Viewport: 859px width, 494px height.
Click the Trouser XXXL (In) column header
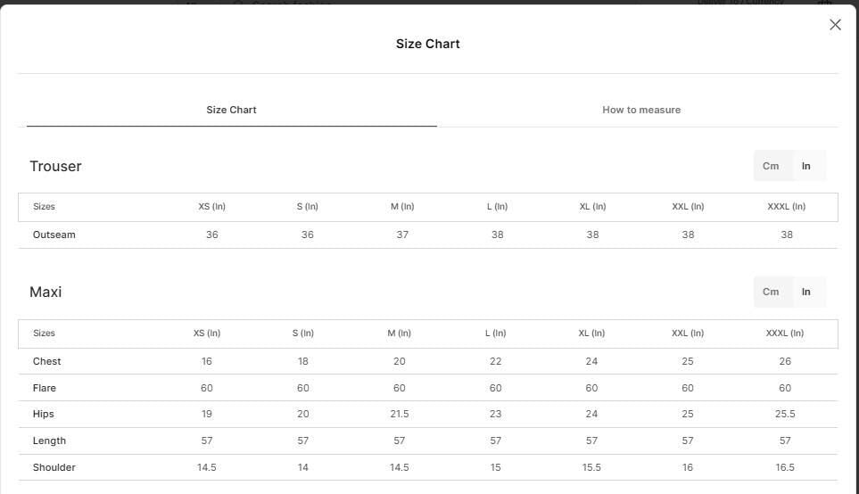coord(786,207)
